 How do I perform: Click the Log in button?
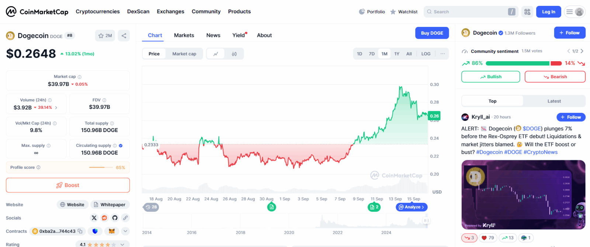click(548, 12)
